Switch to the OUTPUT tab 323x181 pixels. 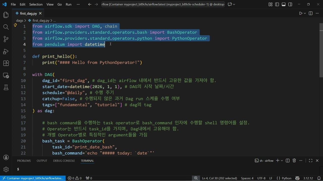(42, 161)
